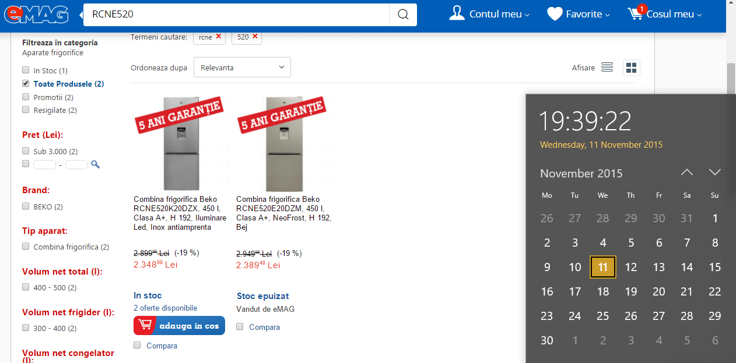Click the minimum price input field
This screenshot has width=736, height=363.
point(44,165)
